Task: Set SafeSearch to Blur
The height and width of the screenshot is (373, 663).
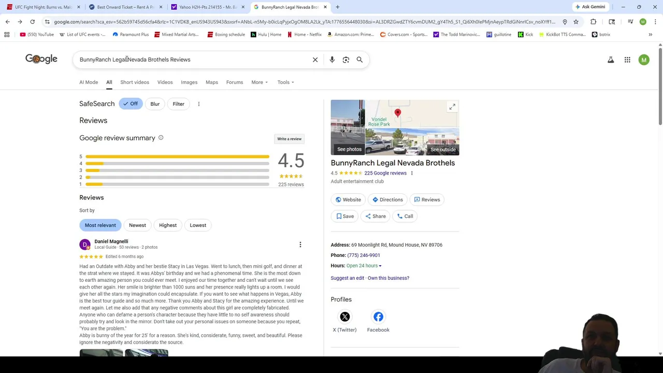Action: 155,104
